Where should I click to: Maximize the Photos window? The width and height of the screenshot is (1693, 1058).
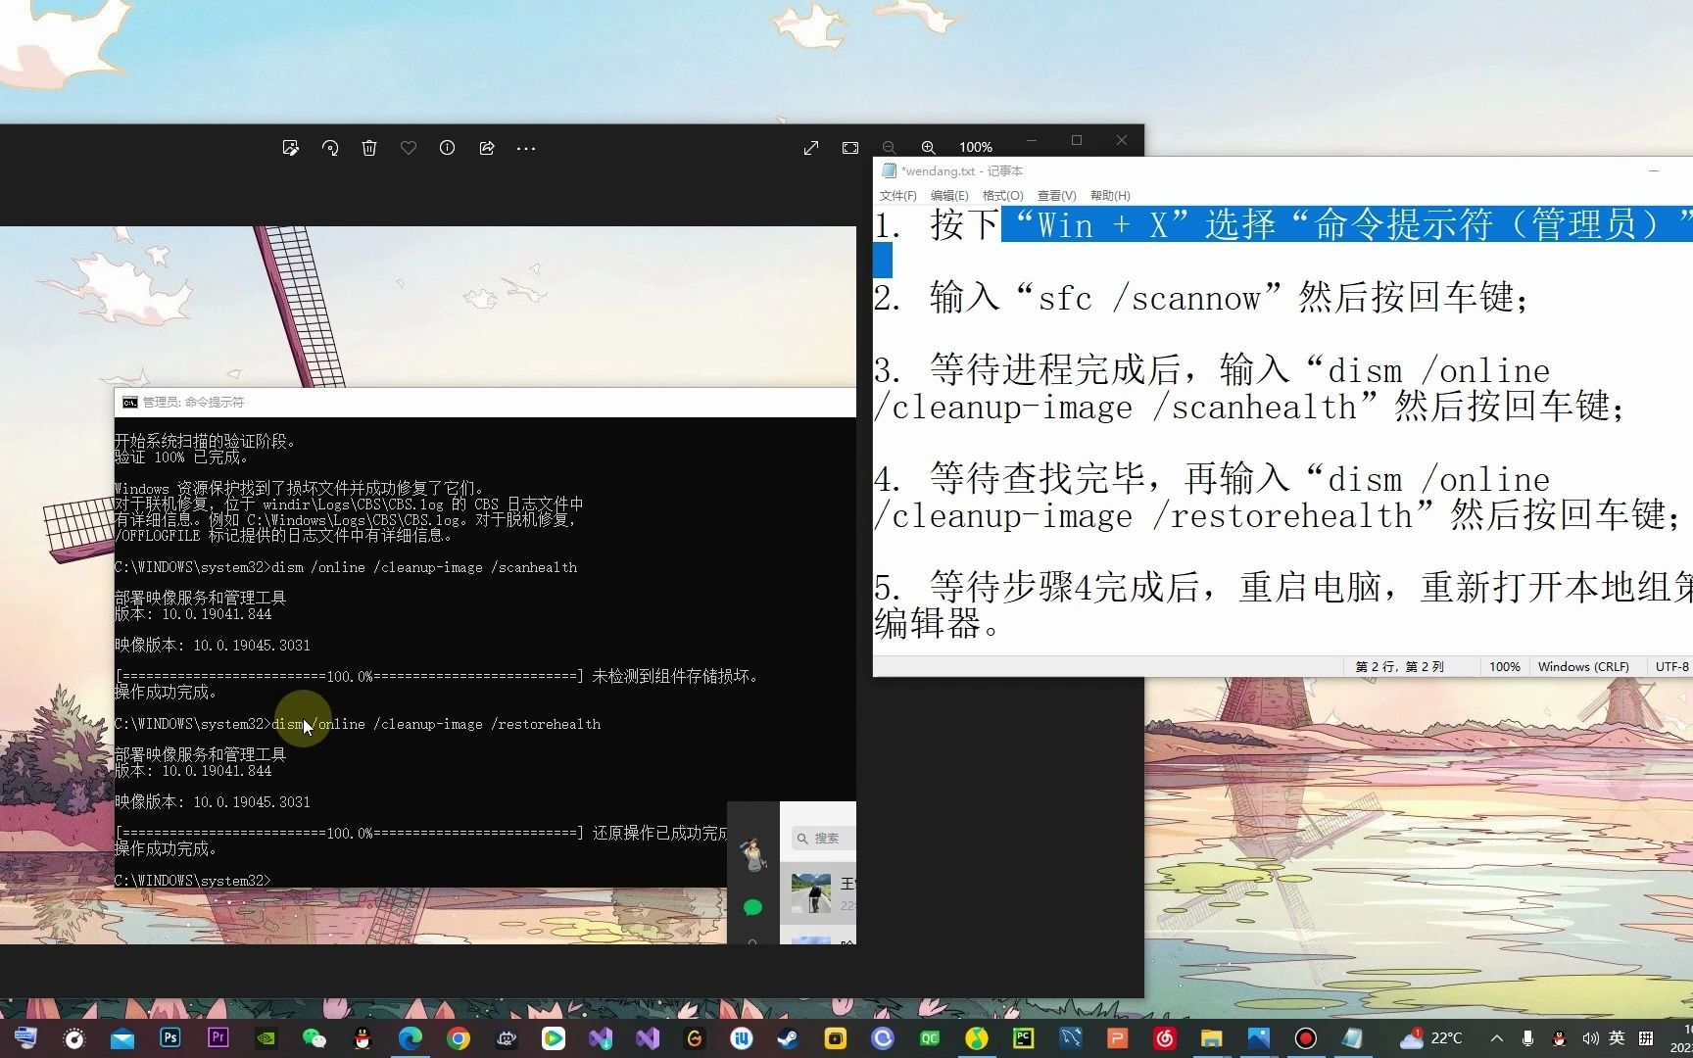(1077, 140)
